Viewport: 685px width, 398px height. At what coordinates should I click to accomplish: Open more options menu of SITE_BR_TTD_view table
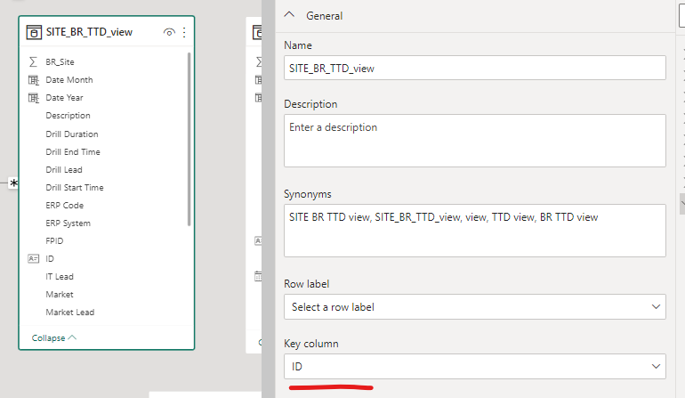tap(184, 32)
